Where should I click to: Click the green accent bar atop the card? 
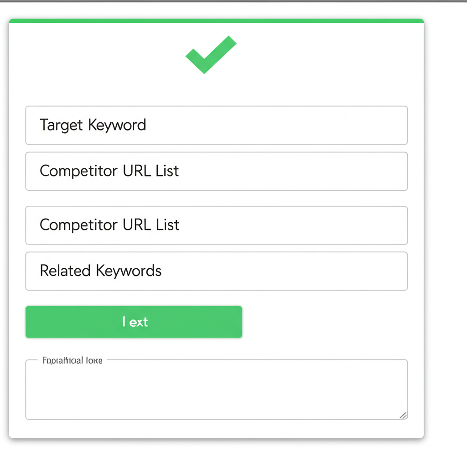click(216, 21)
